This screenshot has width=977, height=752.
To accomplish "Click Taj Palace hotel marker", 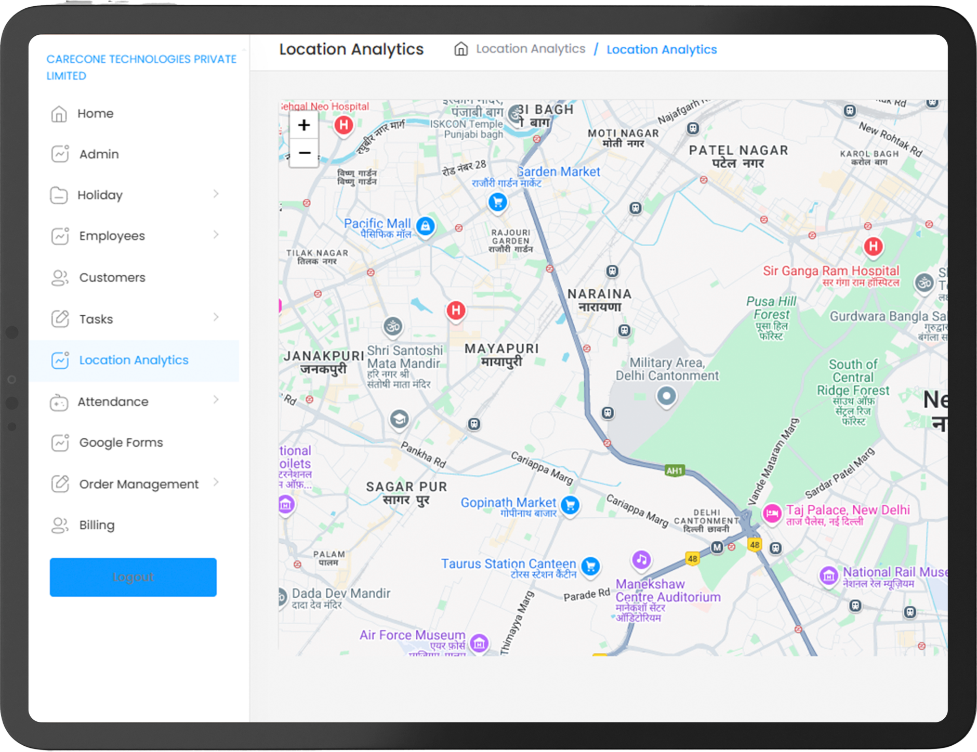I will click(772, 514).
